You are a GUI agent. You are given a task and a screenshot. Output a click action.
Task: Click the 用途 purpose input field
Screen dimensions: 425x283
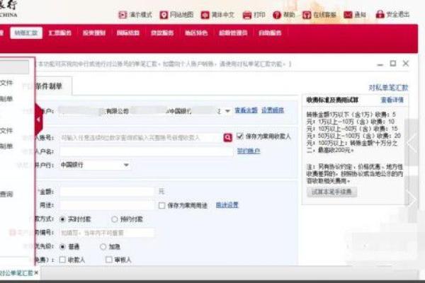point(107,205)
